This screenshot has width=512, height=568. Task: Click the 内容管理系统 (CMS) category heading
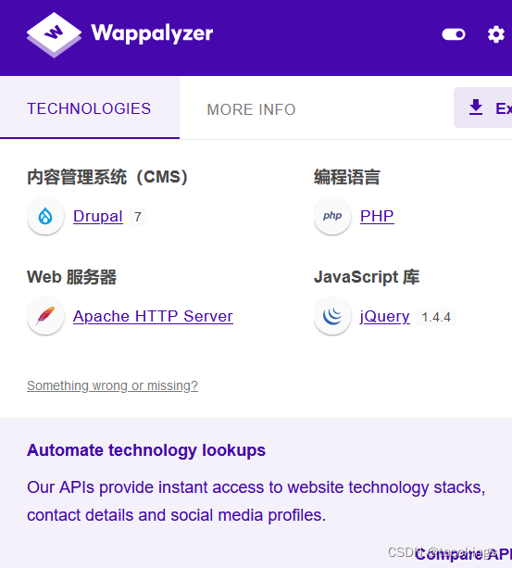(107, 177)
